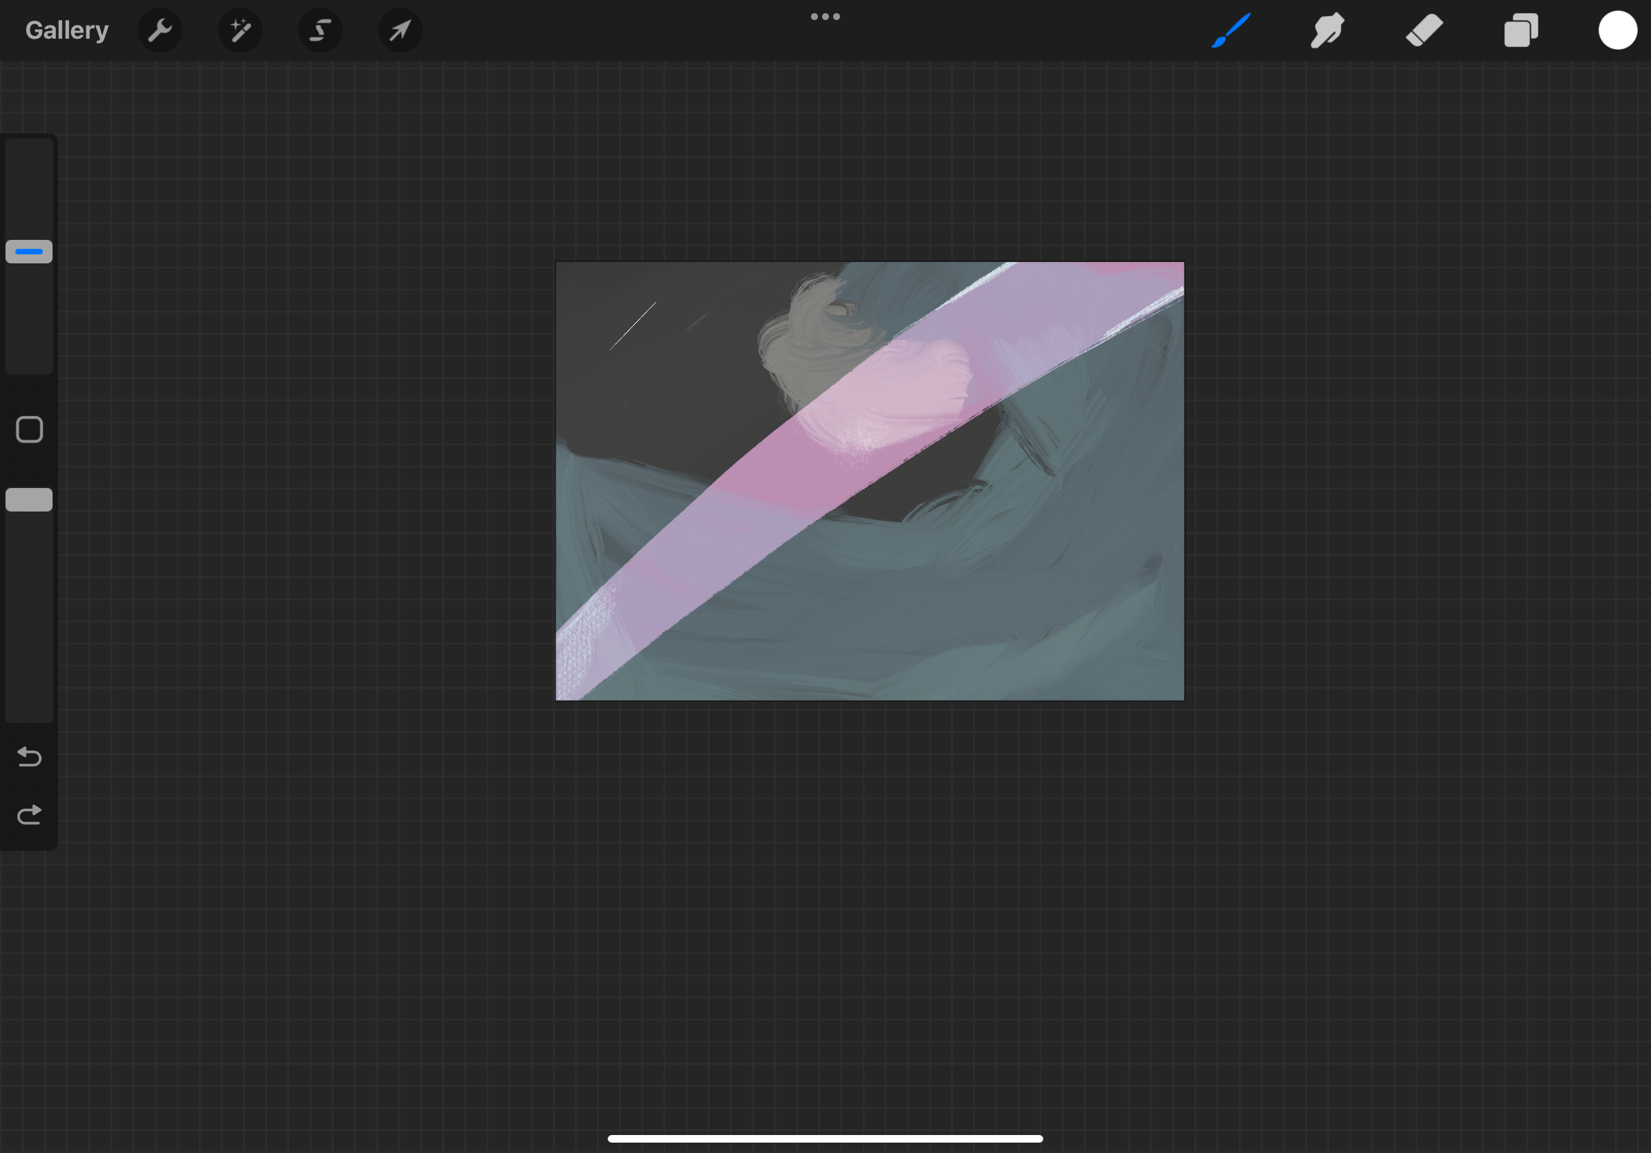Image resolution: width=1651 pixels, height=1153 pixels.
Task: Activate the Selection tool
Action: [320, 30]
